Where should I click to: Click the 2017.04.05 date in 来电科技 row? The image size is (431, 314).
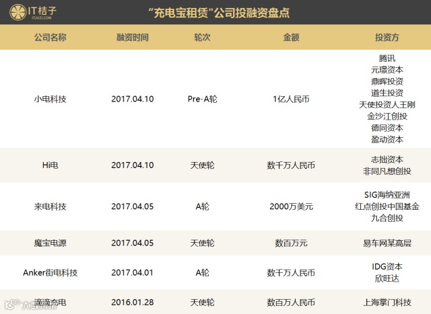[133, 206]
